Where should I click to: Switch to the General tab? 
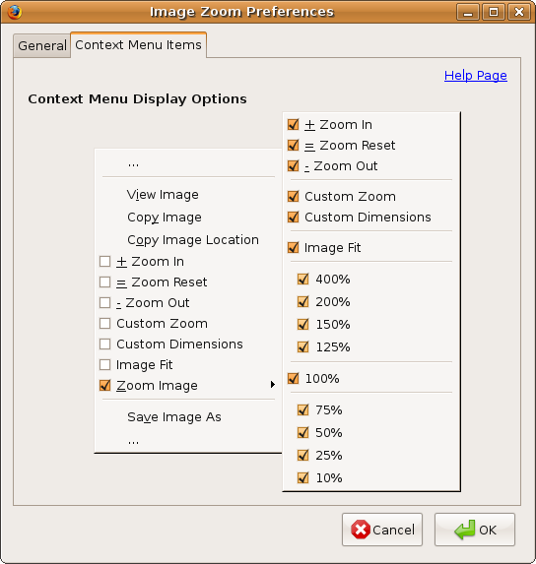pyautogui.click(x=42, y=45)
